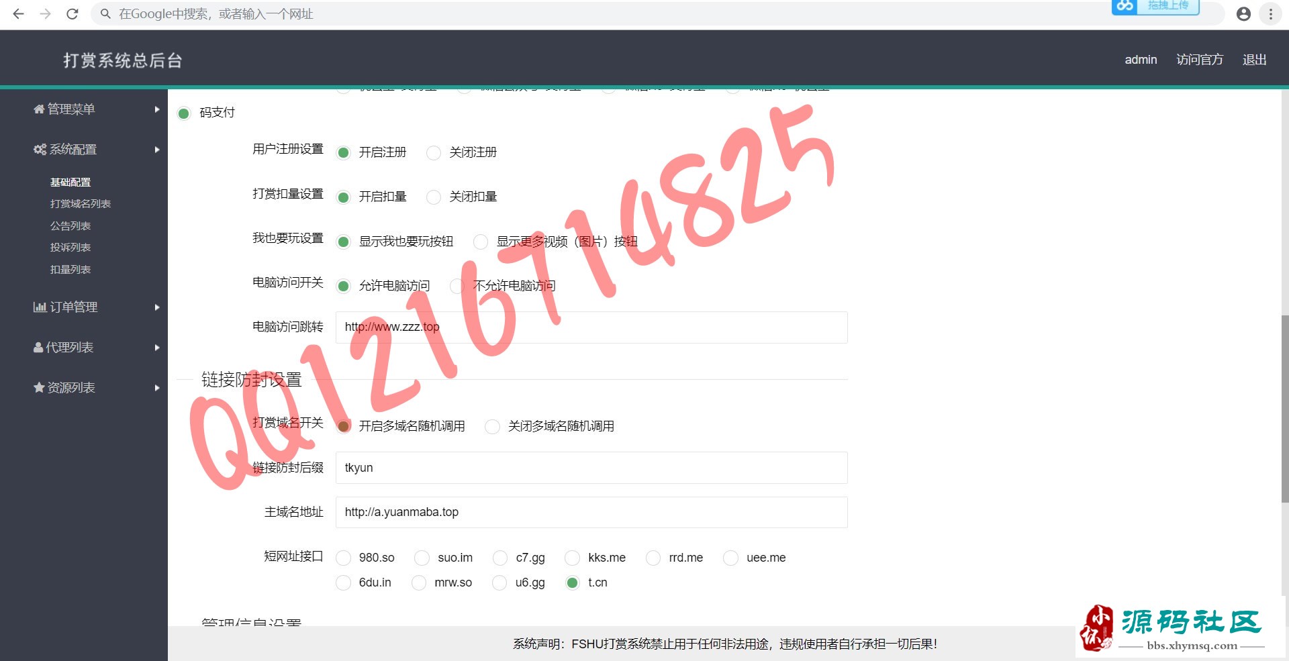
Task: Choose the c7.gg short URL option
Action: (x=499, y=558)
